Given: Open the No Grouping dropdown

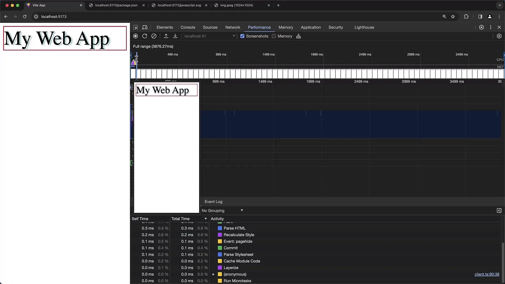Looking at the screenshot, I should pyautogui.click(x=222, y=210).
